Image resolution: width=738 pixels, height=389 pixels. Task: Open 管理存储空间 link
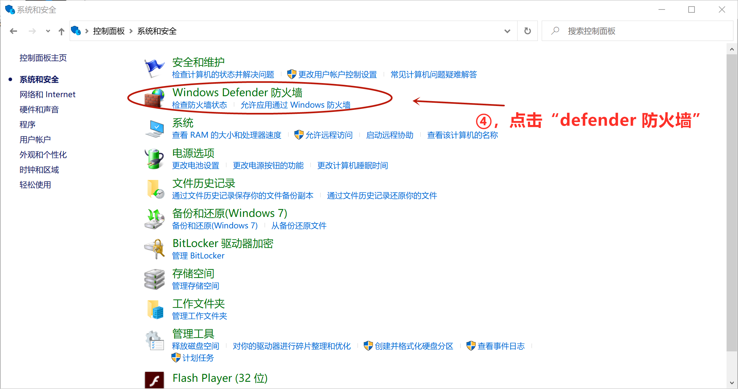point(196,286)
